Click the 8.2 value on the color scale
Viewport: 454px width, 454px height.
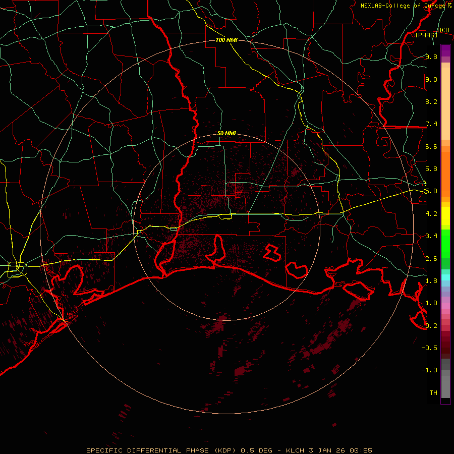(x=431, y=101)
